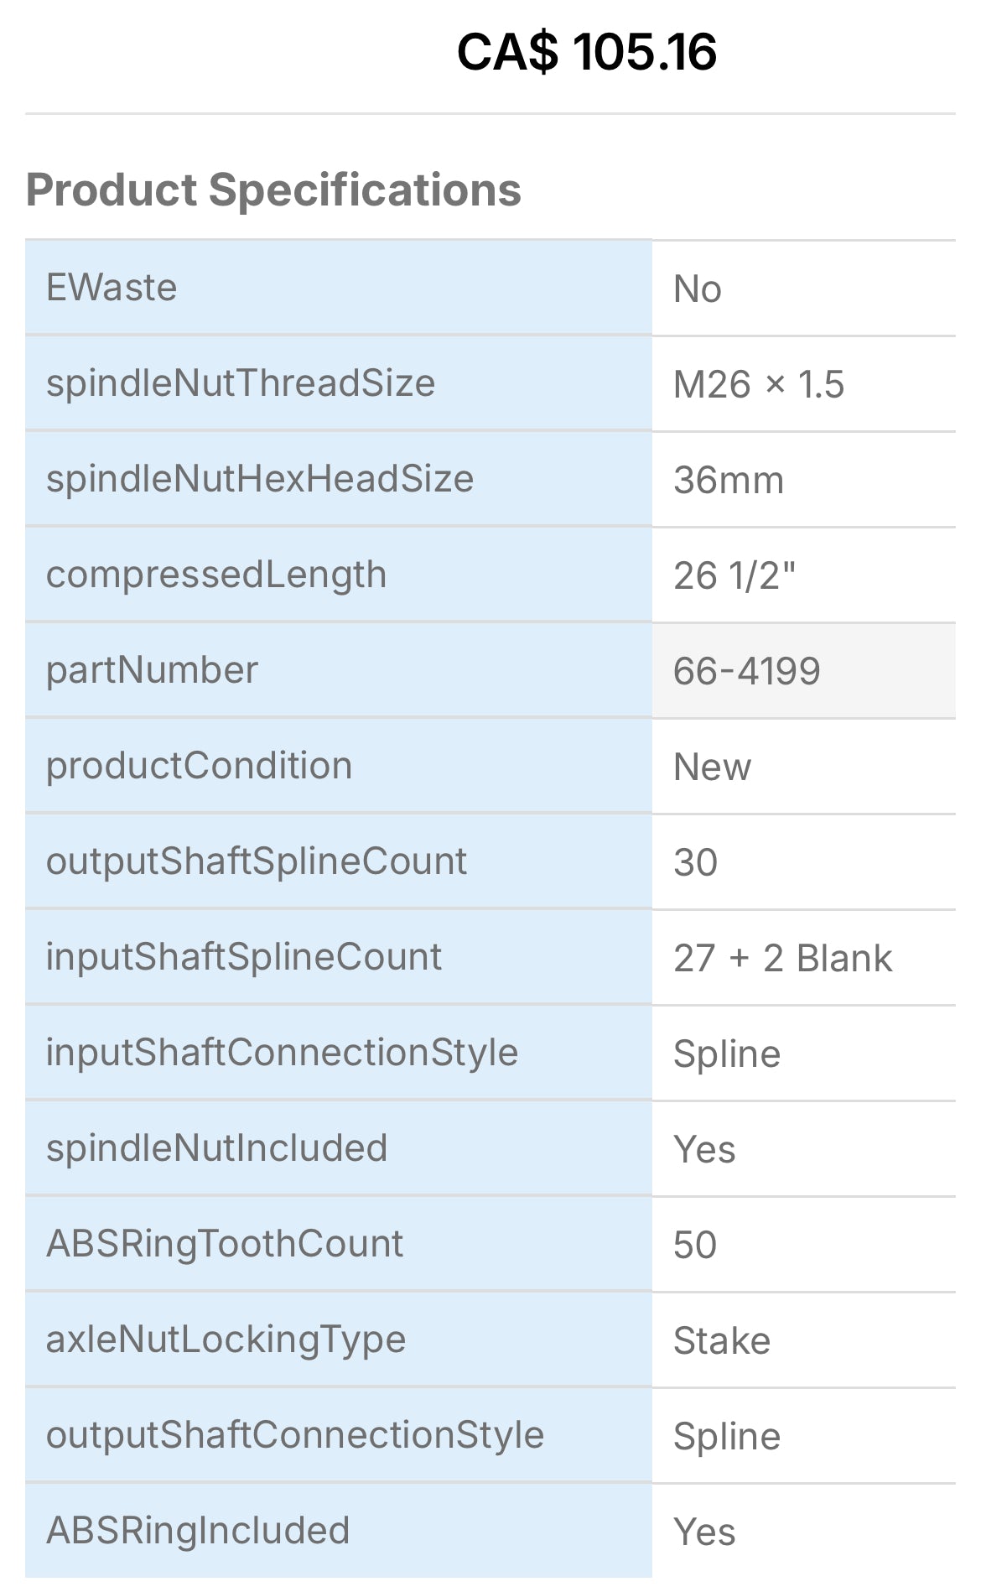Click the spindleNutIncluded label
The height and width of the screenshot is (1592, 981).
coord(216,1148)
